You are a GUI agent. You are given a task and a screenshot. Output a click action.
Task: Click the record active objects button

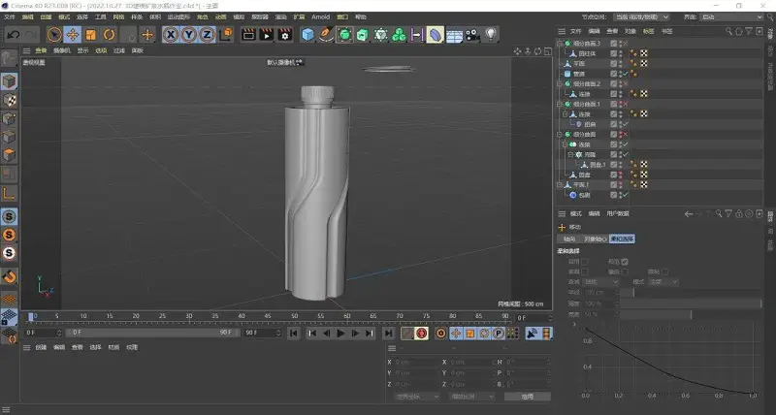[422, 334]
